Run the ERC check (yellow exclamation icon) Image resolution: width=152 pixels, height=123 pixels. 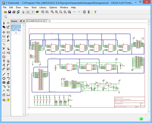(x=8, y=100)
